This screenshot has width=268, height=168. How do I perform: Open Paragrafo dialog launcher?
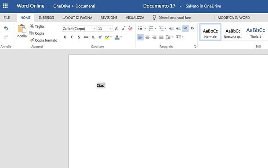195,47
